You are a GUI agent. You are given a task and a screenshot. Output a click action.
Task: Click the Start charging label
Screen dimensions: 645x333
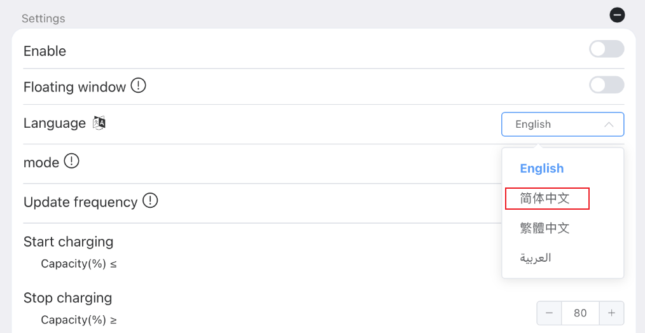(x=68, y=241)
